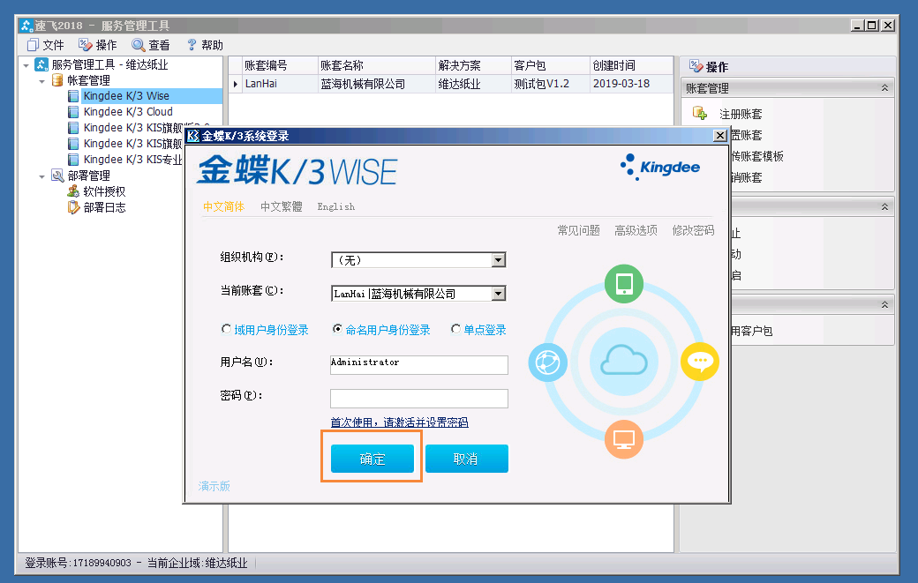Click the 注册账套 add icon
918x583 pixels.
(x=700, y=112)
